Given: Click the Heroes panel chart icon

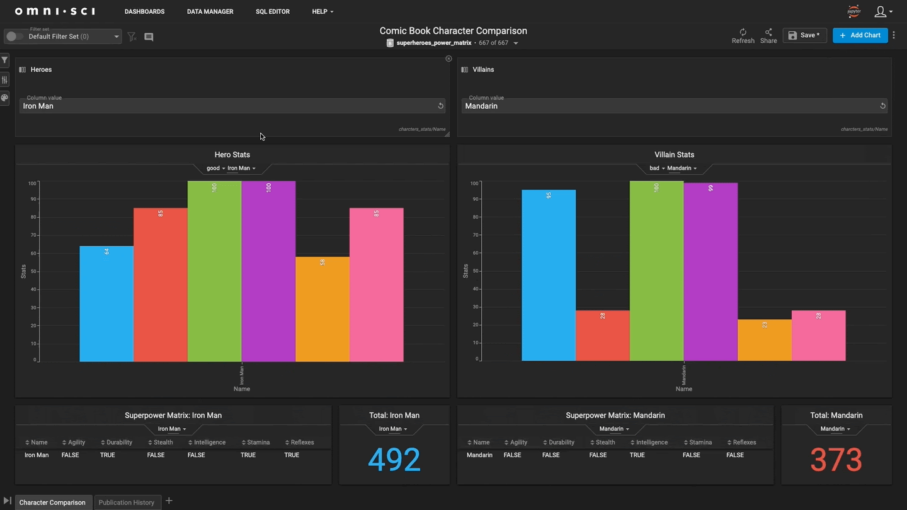Looking at the screenshot, I should 23,70.
